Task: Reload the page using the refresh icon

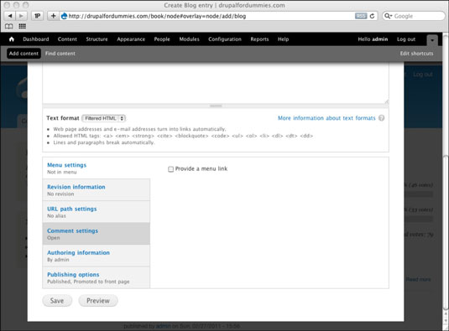Action: pyautogui.click(x=372, y=16)
